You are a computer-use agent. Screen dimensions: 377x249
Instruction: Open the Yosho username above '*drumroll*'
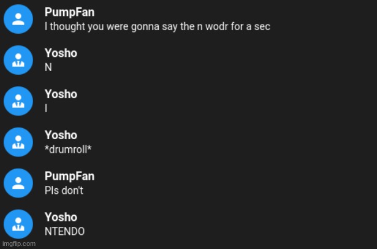(x=61, y=135)
